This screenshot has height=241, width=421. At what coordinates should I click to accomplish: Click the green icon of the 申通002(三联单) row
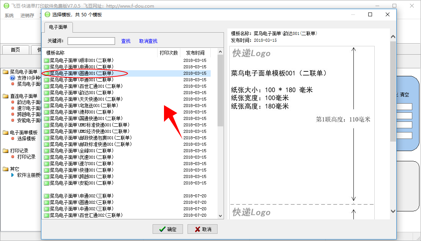[x=46, y=196]
